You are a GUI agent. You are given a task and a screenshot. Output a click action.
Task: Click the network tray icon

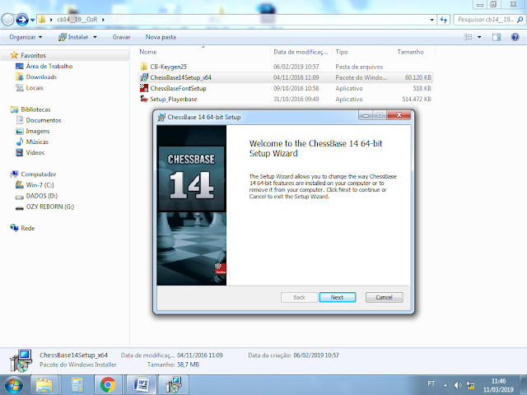(471, 385)
